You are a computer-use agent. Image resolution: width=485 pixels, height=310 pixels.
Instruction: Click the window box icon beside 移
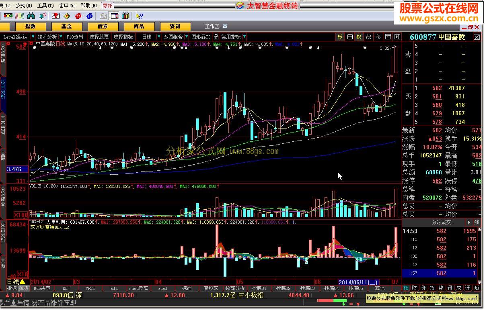coord(388,37)
